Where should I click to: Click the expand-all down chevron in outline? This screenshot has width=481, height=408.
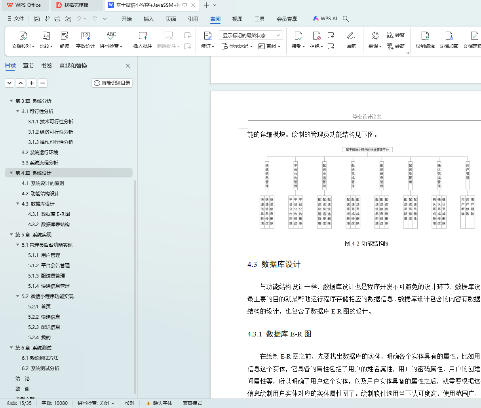[10, 83]
